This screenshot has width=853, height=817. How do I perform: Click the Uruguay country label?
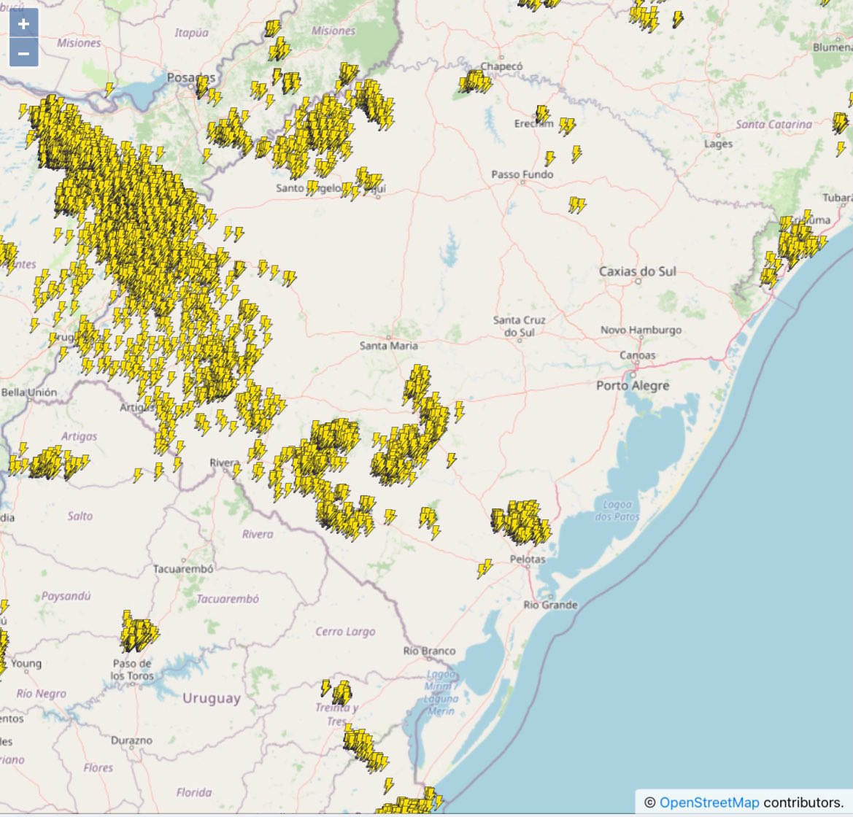pyautogui.click(x=212, y=698)
